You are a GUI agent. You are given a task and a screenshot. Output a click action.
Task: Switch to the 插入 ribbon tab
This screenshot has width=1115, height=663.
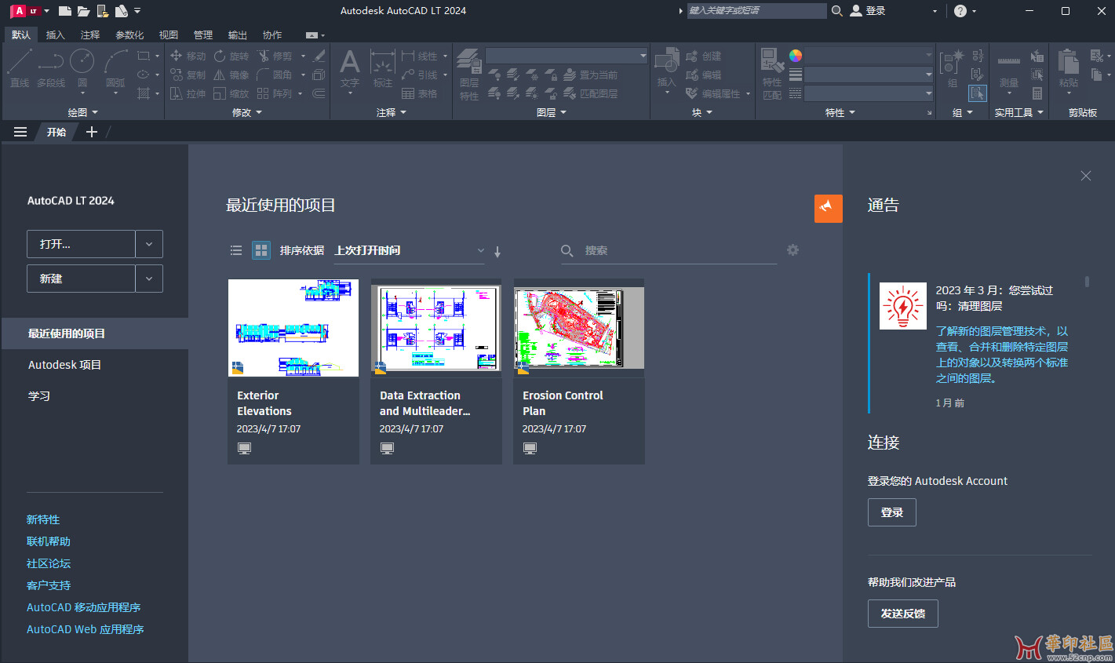click(x=55, y=35)
